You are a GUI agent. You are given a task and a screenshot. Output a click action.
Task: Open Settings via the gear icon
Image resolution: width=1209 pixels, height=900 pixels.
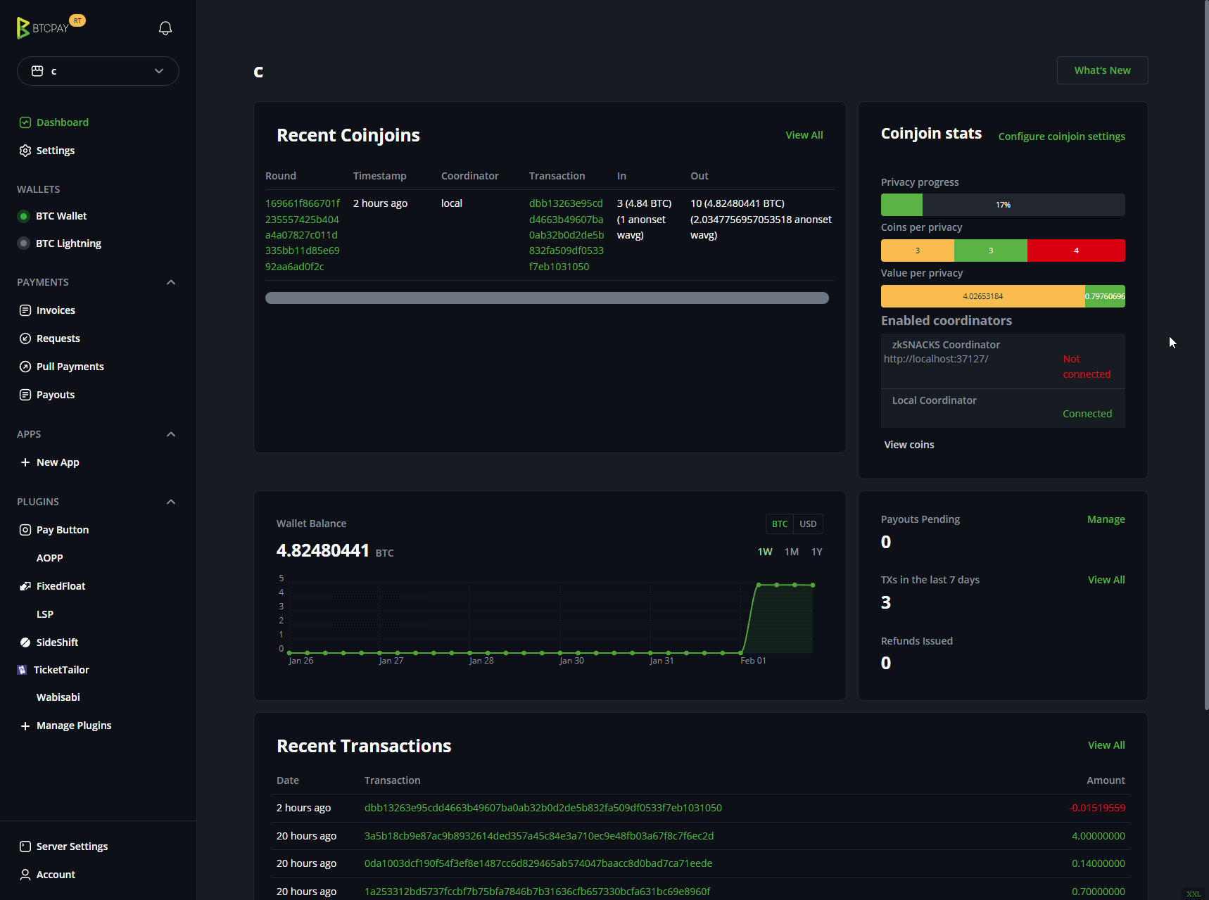coord(25,151)
